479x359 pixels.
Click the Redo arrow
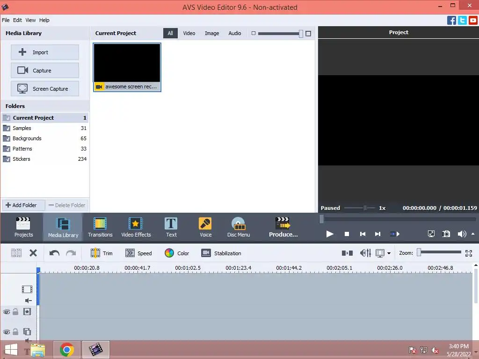point(71,253)
